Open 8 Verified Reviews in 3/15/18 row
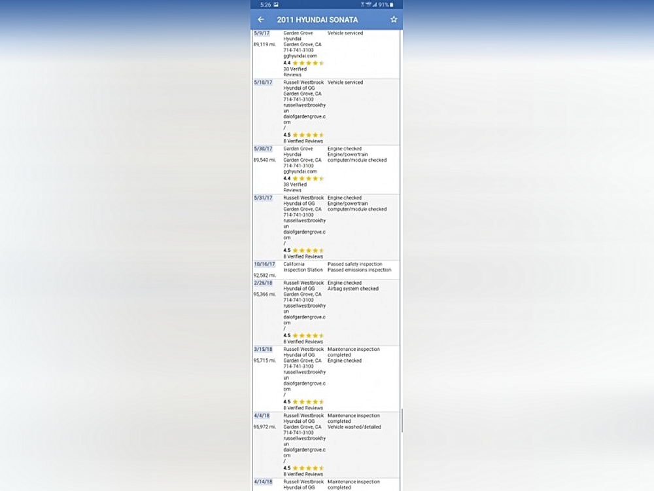 pyautogui.click(x=303, y=408)
